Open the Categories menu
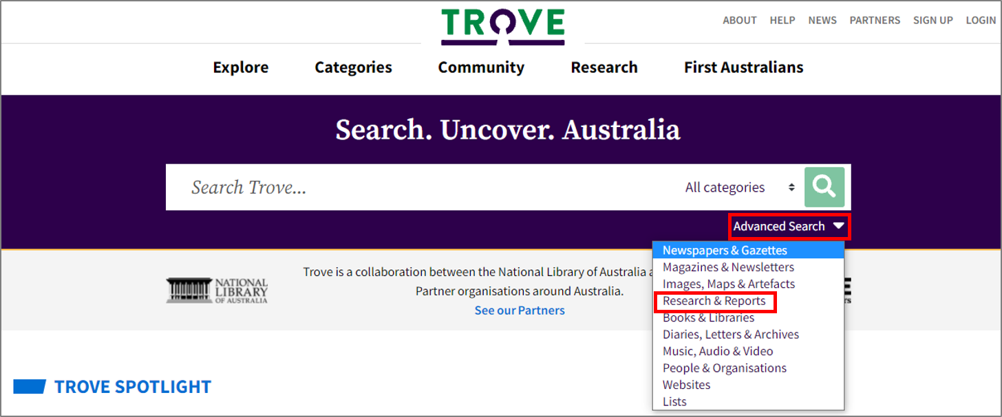Viewport: 1002px width, 417px height. [354, 67]
